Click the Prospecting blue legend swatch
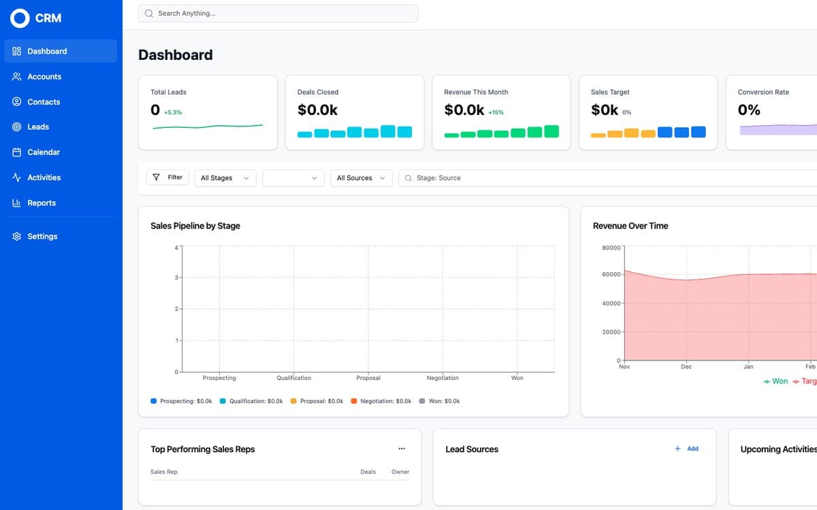This screenshot has height=510, width=817. 154,401
